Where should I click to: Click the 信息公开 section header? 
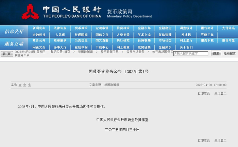tap(14, 32)
